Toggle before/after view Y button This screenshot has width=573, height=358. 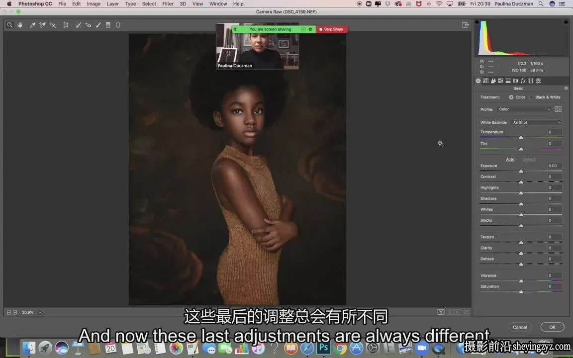pyautogui.click(x=441, y=312)
